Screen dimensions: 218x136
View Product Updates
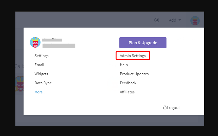(x=134, y=74)
